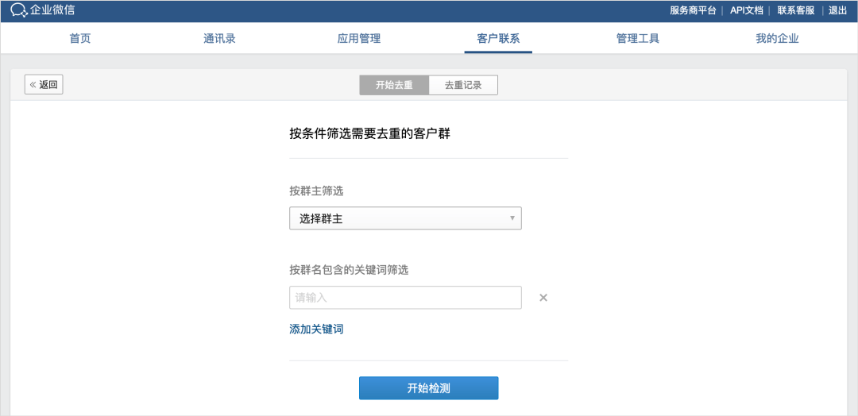Screen dimensions: 858x416
Task: Open the 选择群主 dropdown
Action: (x=405, y=218)
